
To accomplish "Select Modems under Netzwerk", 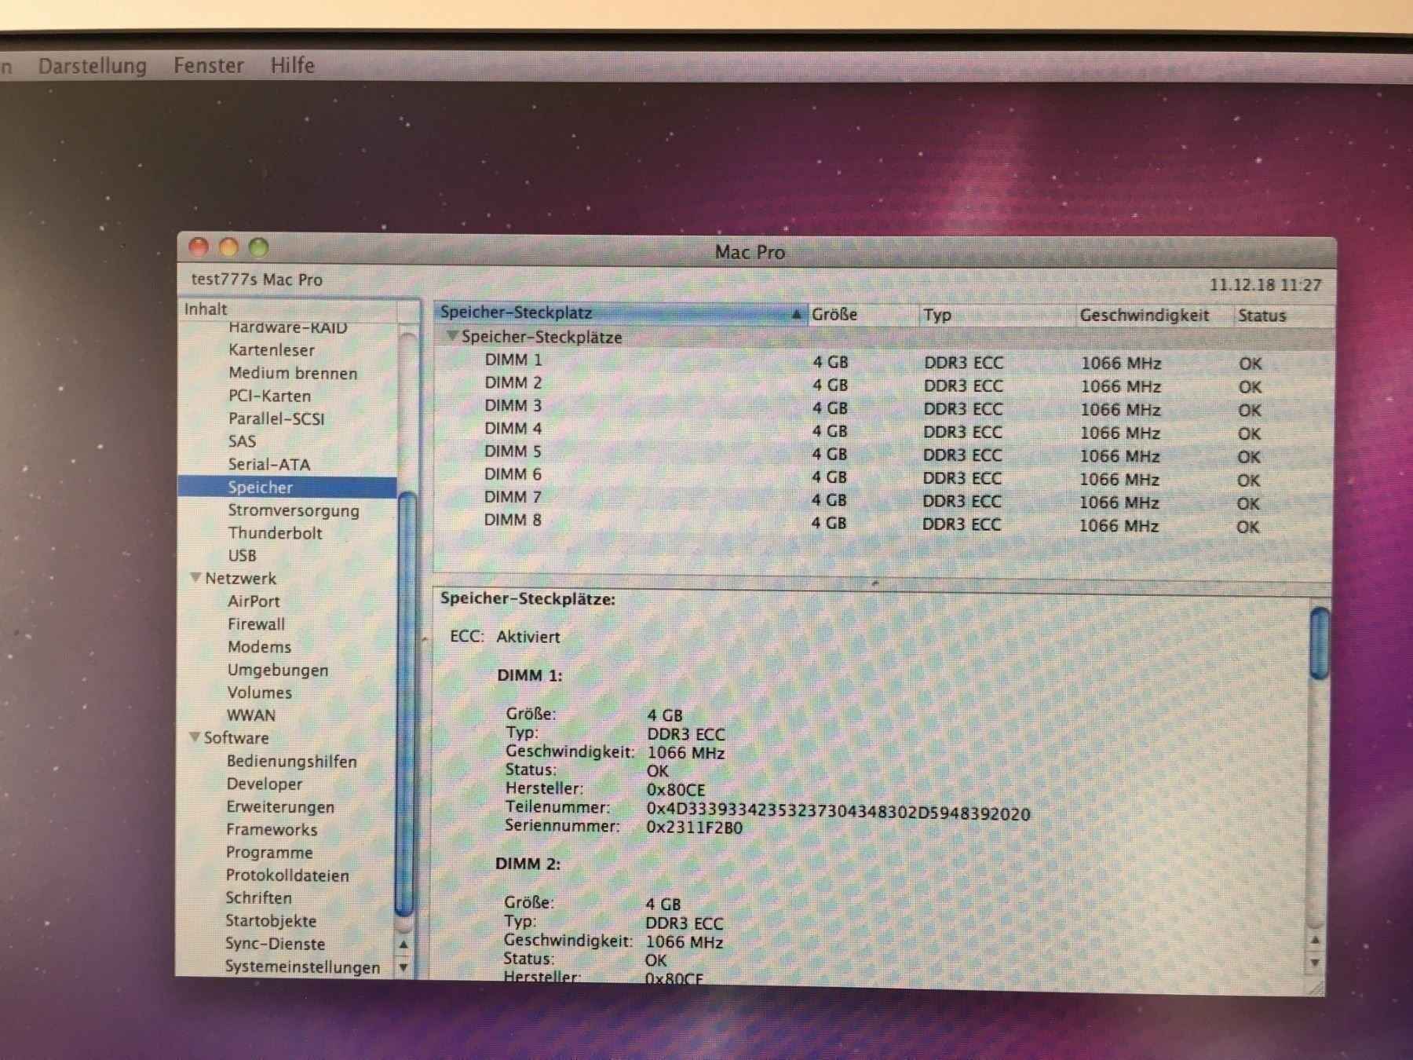I will coord(259,646).
